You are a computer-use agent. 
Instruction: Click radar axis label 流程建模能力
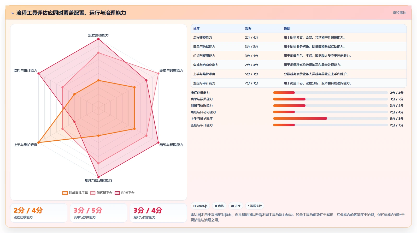pyautogui.click(x=98, y=35)
